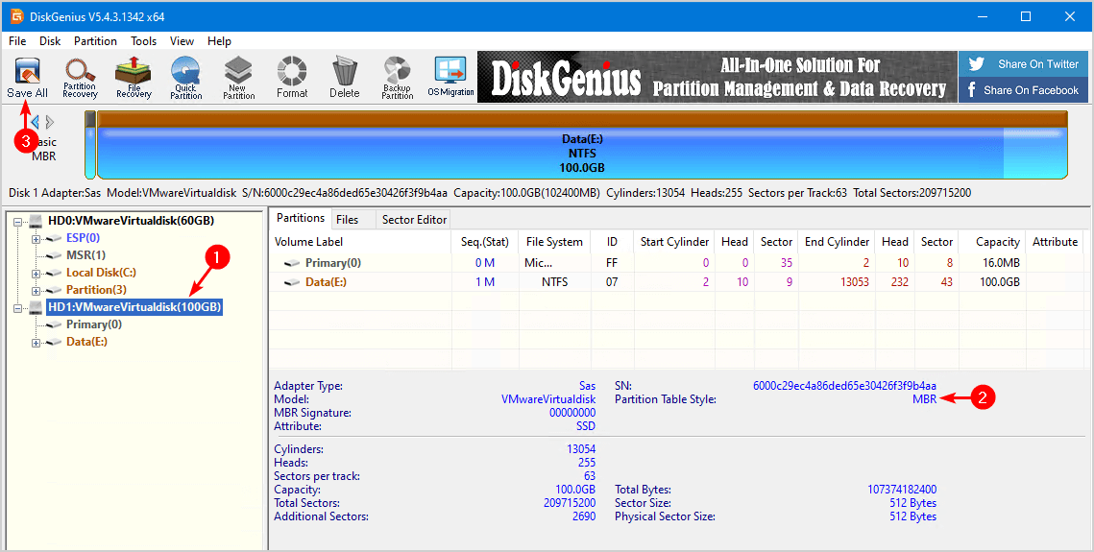This screenshot has height=552, width=1094.
Task: Select MSR(1) in the disk tree
Action: tap(85, 255)
